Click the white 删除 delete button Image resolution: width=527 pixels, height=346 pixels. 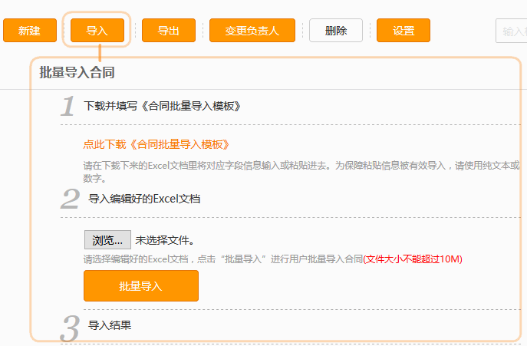click(336, 31)
